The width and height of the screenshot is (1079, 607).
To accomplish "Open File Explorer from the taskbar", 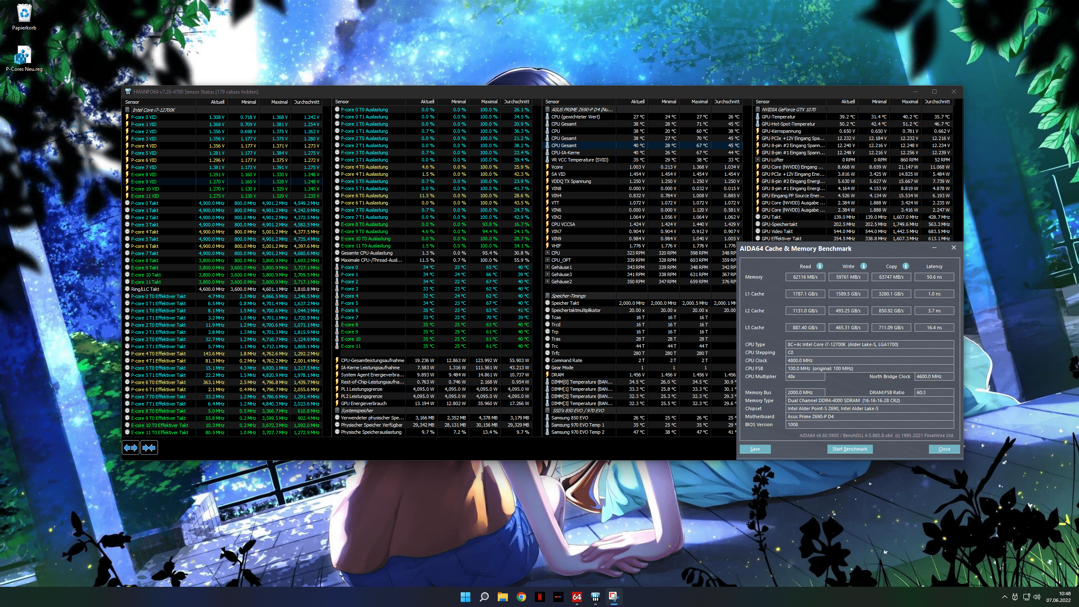I will pos(502,597).
